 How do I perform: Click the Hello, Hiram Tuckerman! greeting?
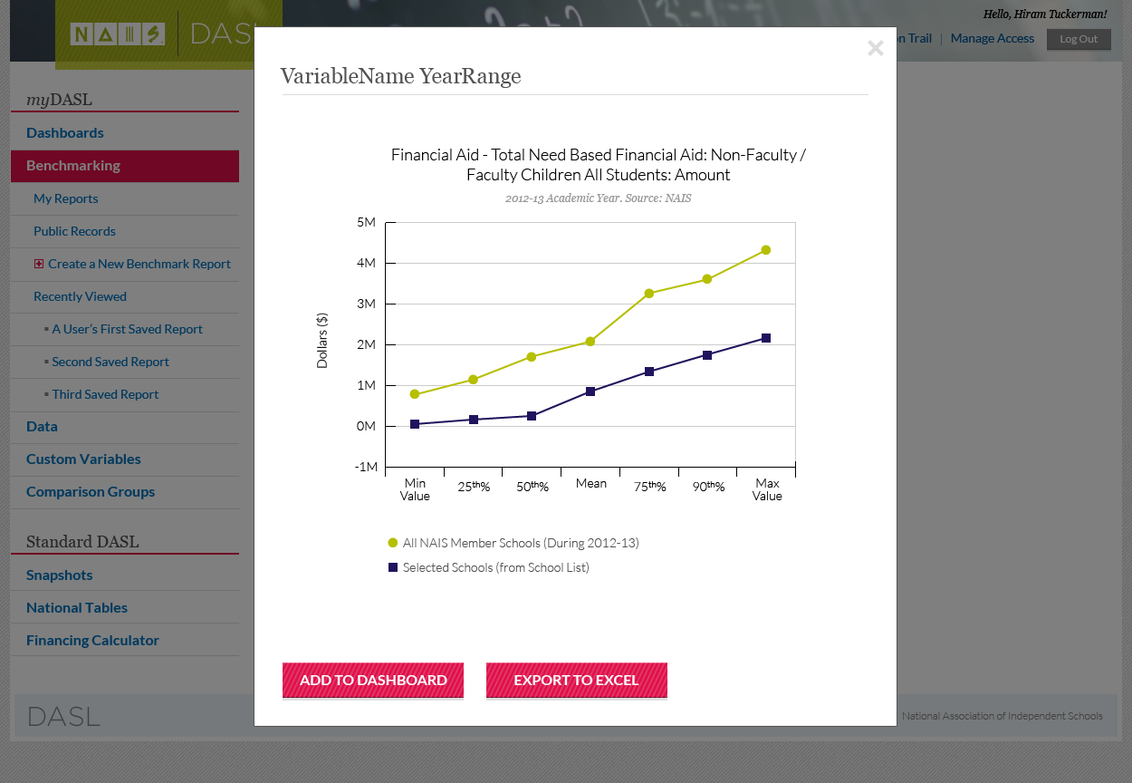point(1045,14)
